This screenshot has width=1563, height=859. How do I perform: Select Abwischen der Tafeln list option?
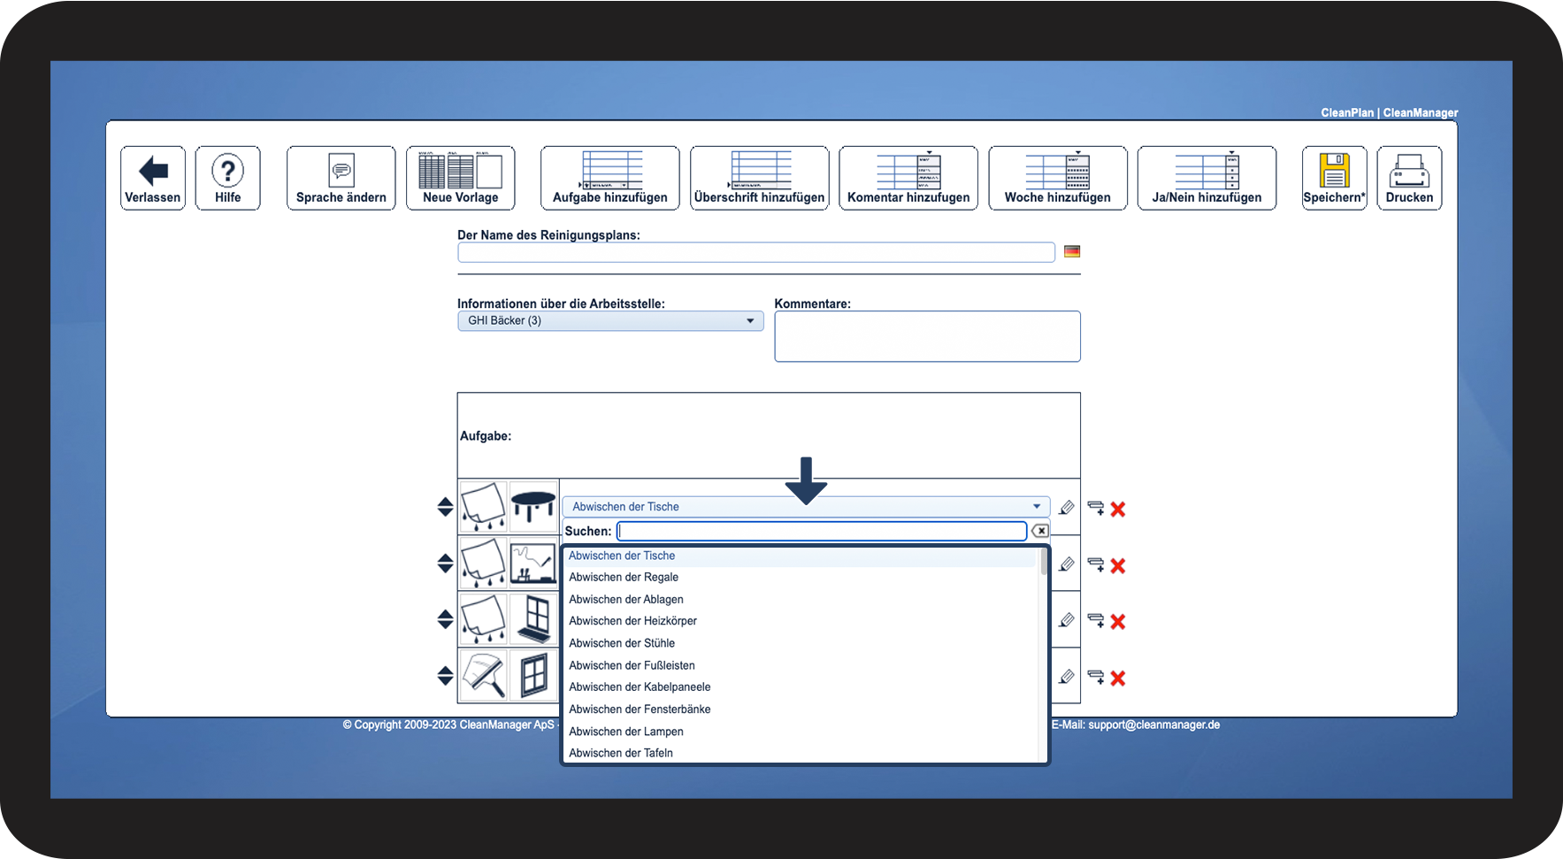(801, 753)
